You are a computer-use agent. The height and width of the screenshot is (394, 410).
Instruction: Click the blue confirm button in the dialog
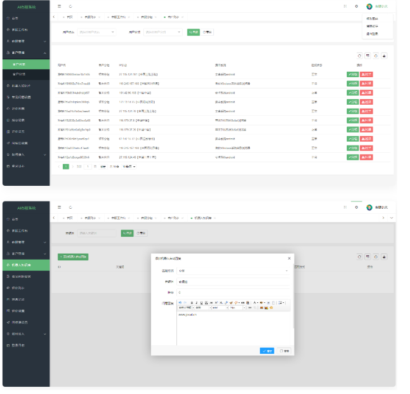(267, 351)
